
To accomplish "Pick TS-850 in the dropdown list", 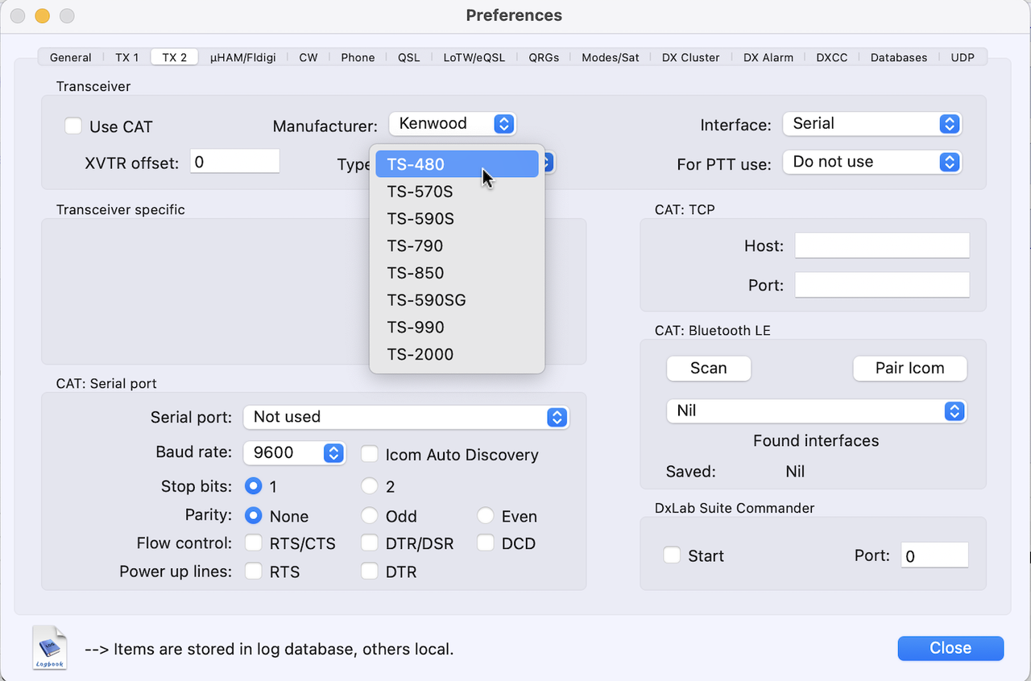I will coord(415,273).
